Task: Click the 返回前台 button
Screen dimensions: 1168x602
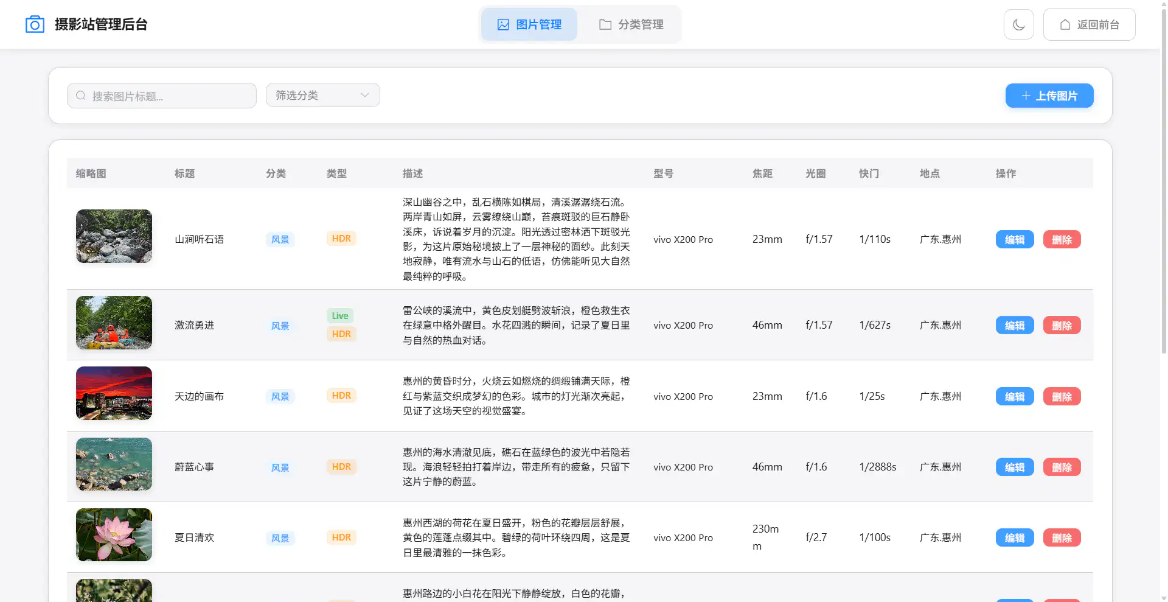Action: click(x=1089, y=24)
